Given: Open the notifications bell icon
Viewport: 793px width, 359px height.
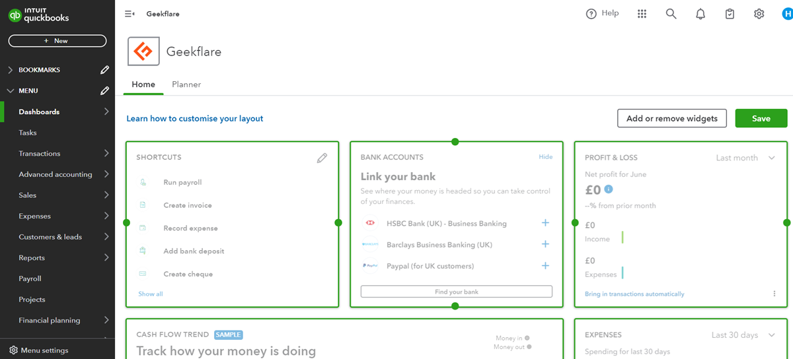Looking at the screenshot, I should pyautogui.click(x=700, y=14).
